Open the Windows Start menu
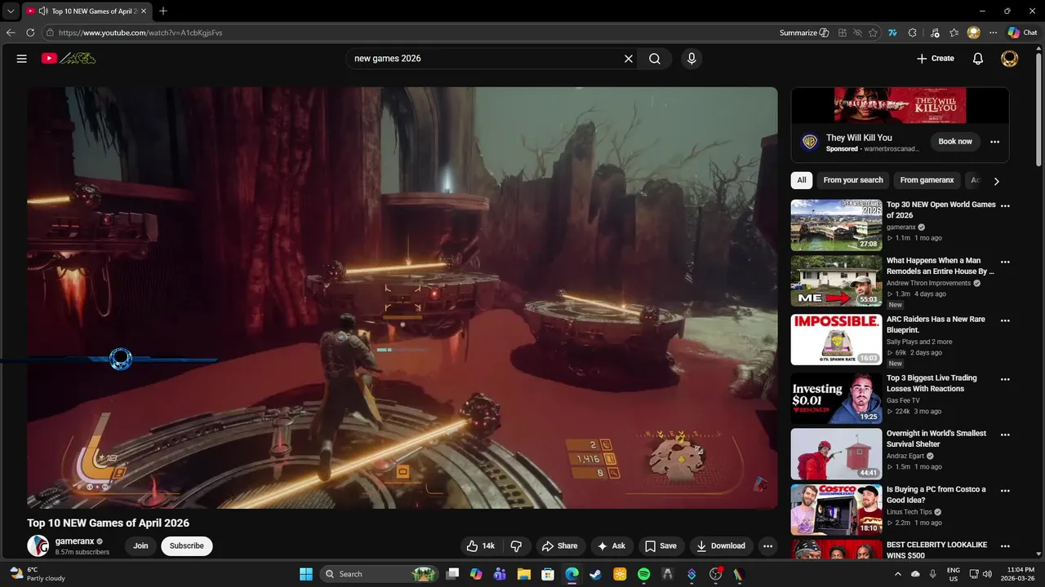Image resolution: width=1045 pixels, height=587 pixels. coord(306,574)
